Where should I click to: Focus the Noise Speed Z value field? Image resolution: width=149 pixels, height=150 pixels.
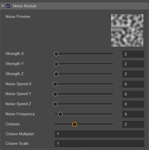pyautogui.click(x=133, y=104)
